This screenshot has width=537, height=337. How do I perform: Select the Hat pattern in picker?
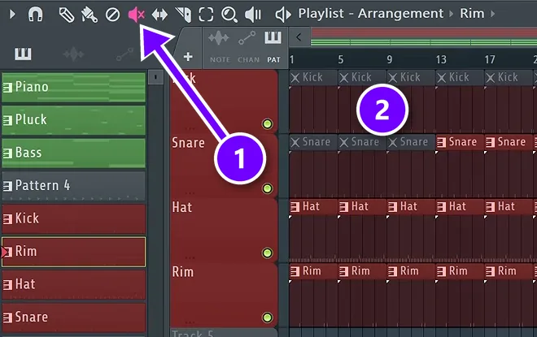click(x=73, y=284)
